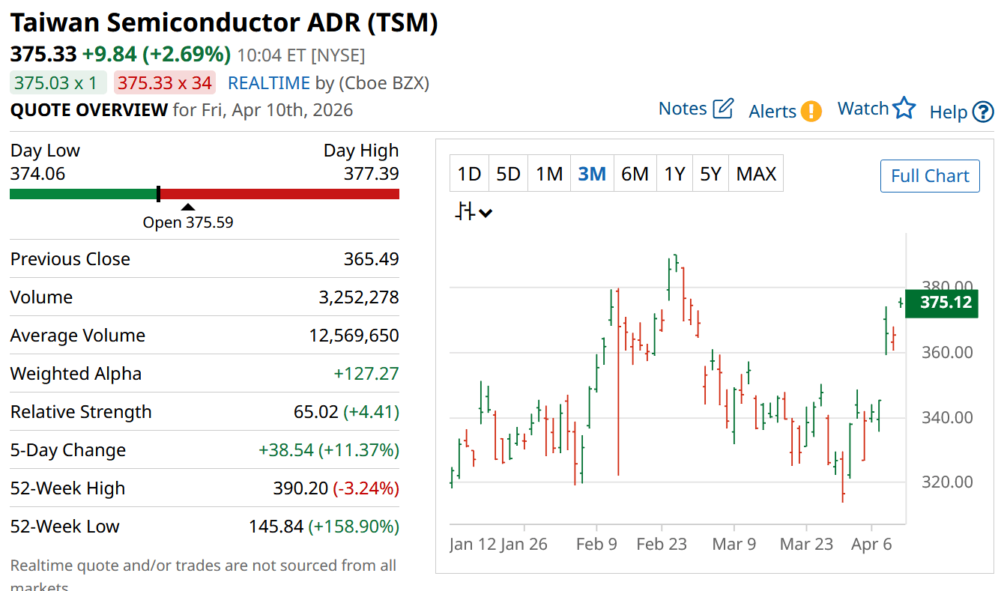1004x591 pixels.
Task: Click the orange Alerts exclamation icon
Action: pyautogui.click(x=811, y=112)
